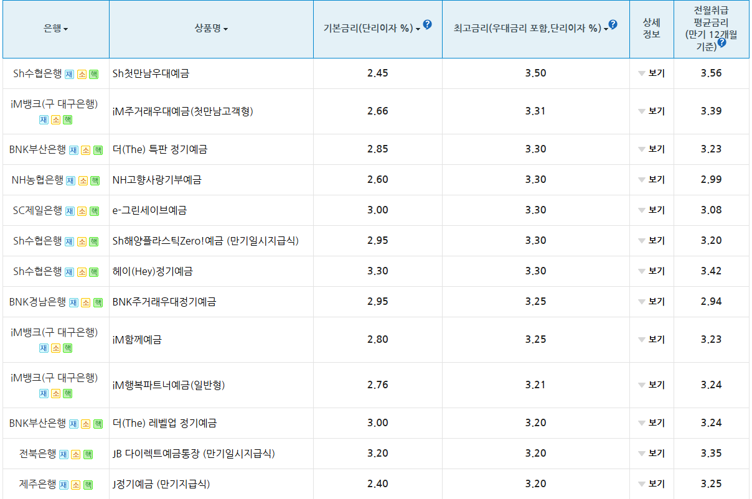This screenshot has width=752, height=499.
Task: Click average rate 3.35 for 전북은행
Action: pyautogui.click(x=711, y=454)
